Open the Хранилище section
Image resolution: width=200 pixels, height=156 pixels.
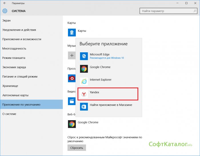tap(10, 86)
